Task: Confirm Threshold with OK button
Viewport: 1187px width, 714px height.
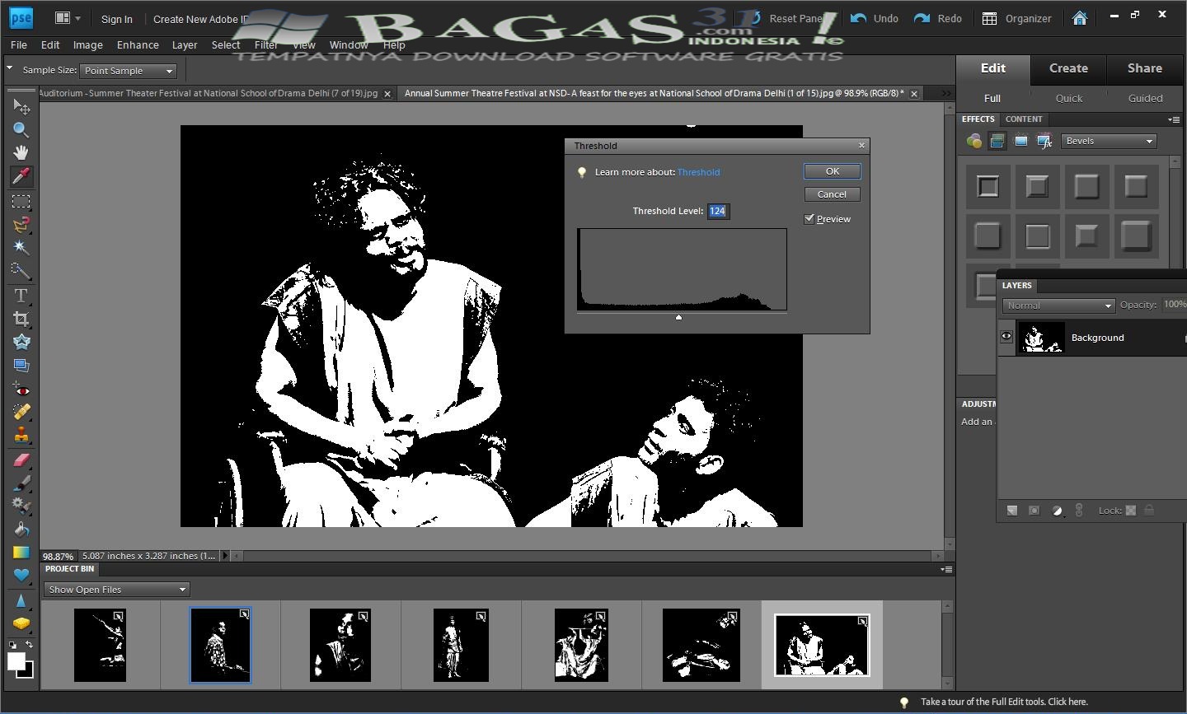Action: coord(832,171)
